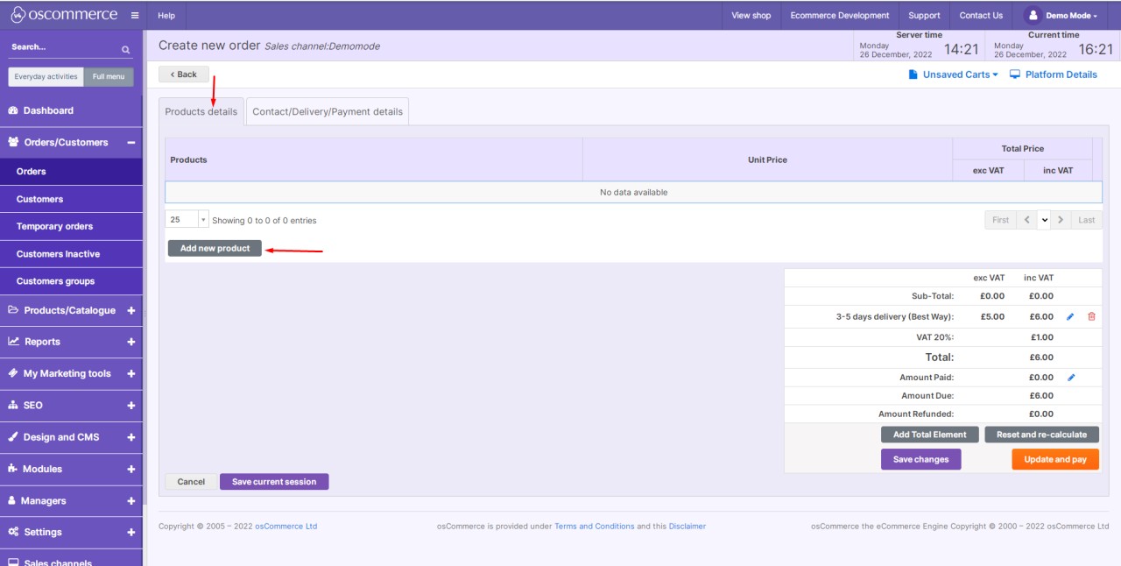Open Support in top bar
The height and width of the screenshot is (566, 1121).
[924, 15]
